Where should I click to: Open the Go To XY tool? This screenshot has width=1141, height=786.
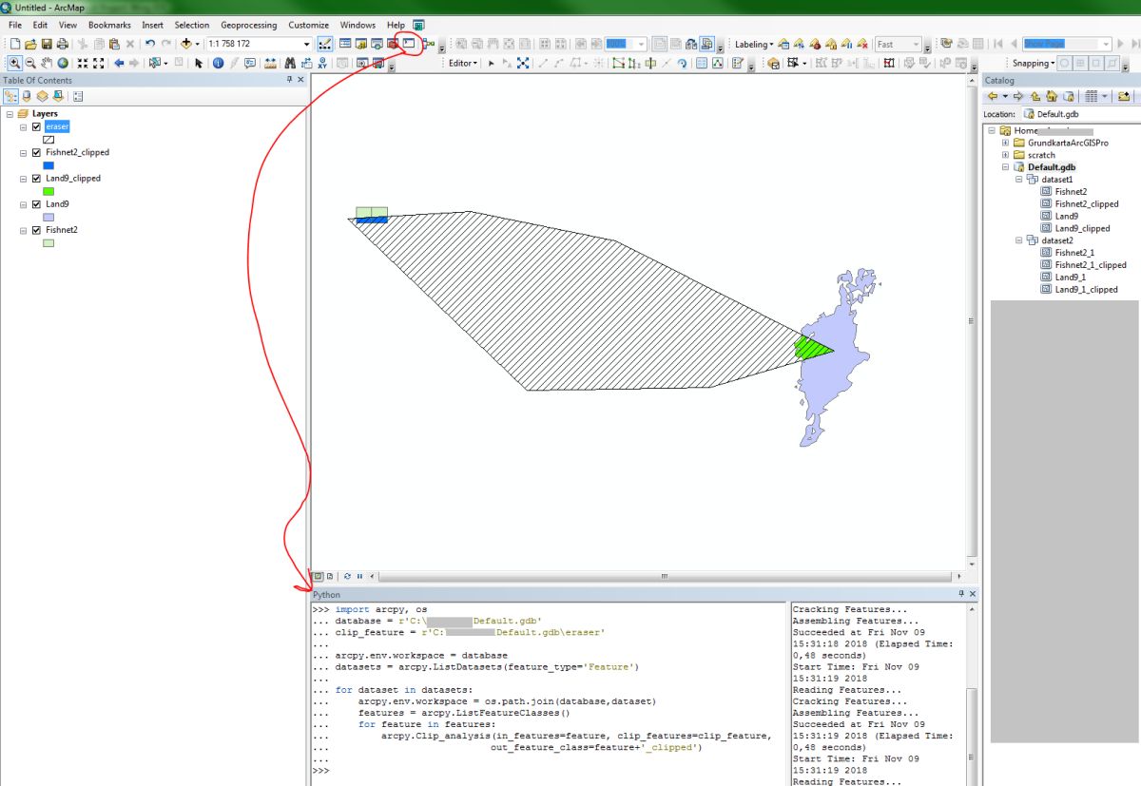tap(322, 63)
